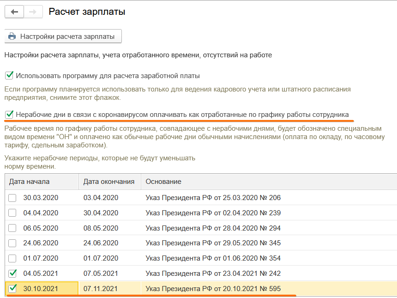Click the Указ № 345 reason cell
This screenshot has width=397, height=298.
[x=213, y=243]
